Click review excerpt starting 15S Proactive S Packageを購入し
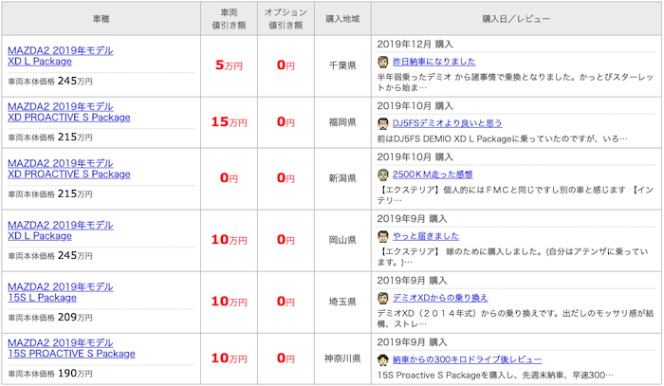The height and width of the screenshot is (386, 664). 495,375
